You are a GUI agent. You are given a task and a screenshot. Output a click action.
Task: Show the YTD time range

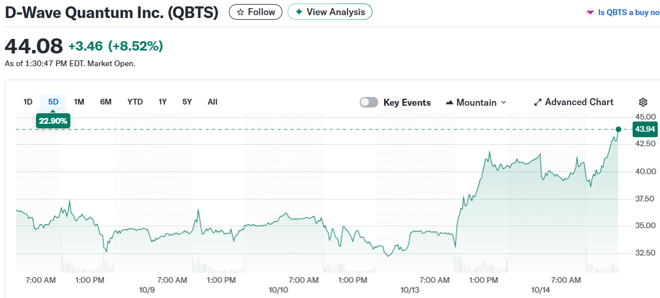tap(135, 102)
